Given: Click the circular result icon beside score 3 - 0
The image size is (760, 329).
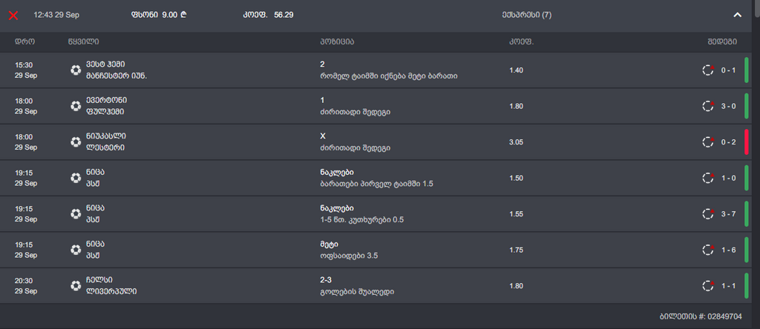Looking at the screenshot, I should (708, 106).
